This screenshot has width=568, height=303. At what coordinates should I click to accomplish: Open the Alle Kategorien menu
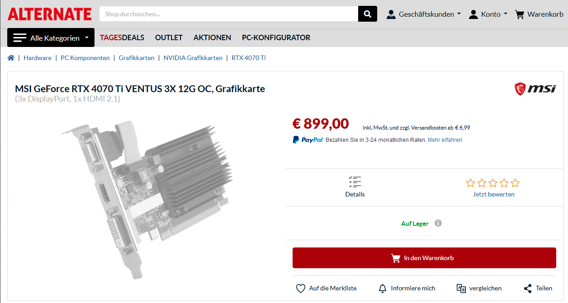click(51, 37)
